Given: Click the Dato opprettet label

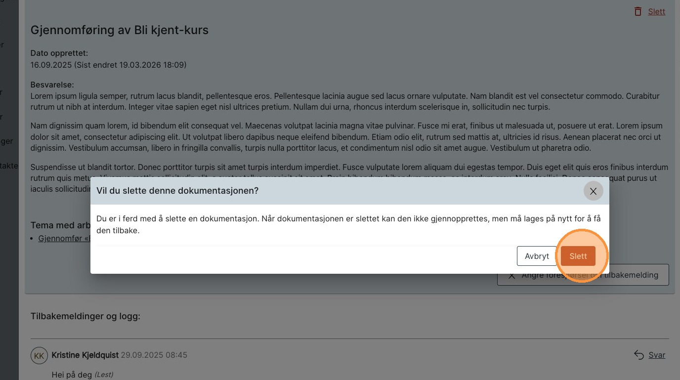Looking at the screenshot, I should [59, 53].
